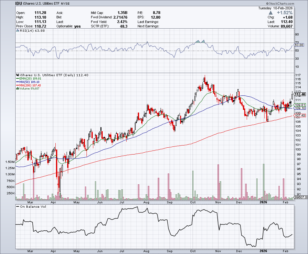This screenshot has height=254, width=308.
Task: Click the SCTR (ETF) value 48.3
Action: coord(124,26)
